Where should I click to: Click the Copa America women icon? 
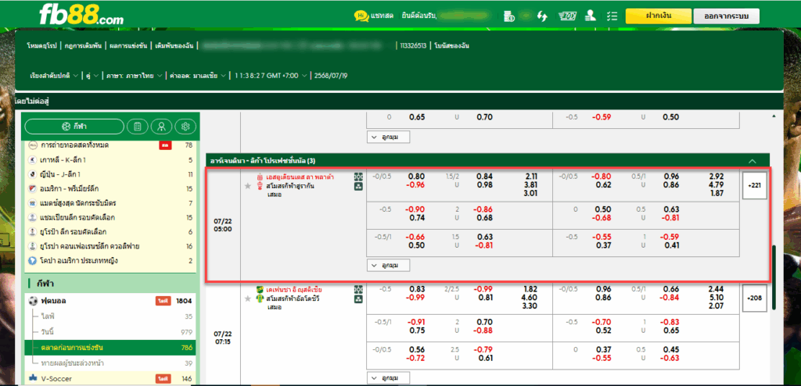[x=33, y=260]
